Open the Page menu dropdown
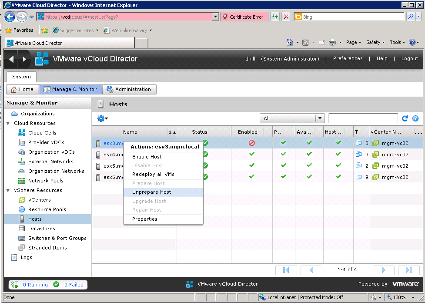425x303 pixels. [354, 42]
